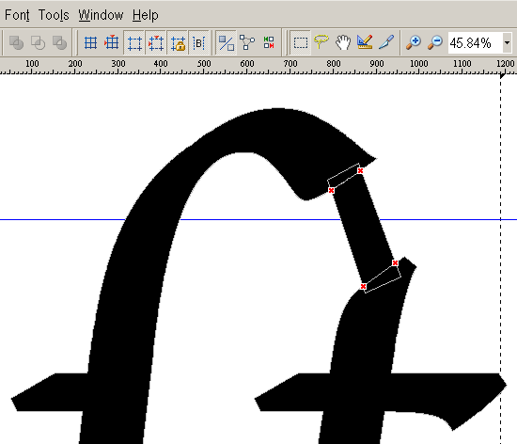
Task: Open the Window menu
Action: [x=101, y=15]
